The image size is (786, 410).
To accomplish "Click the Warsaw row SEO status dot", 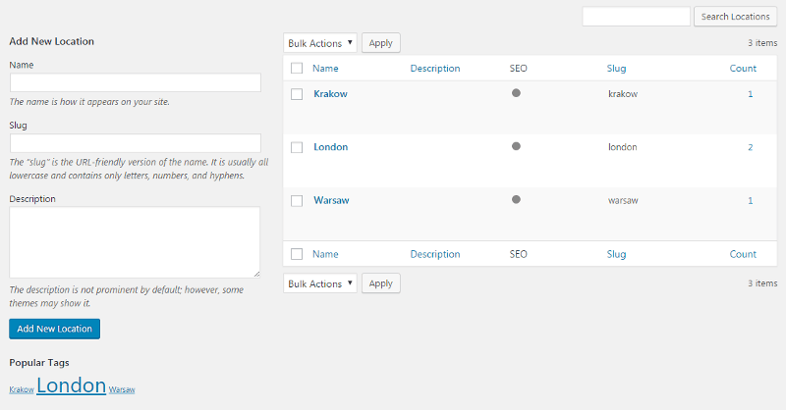I will (x=516, y=199).
